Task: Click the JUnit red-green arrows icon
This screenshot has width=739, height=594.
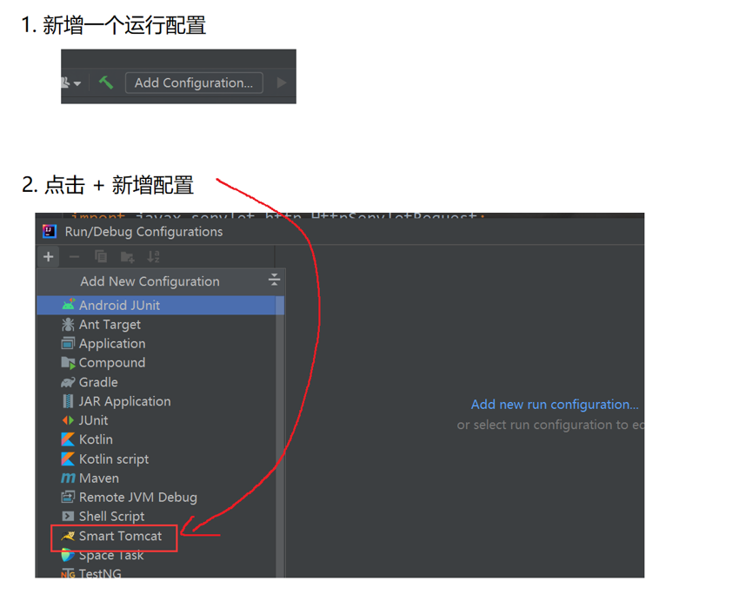Action: pos(68,420)
